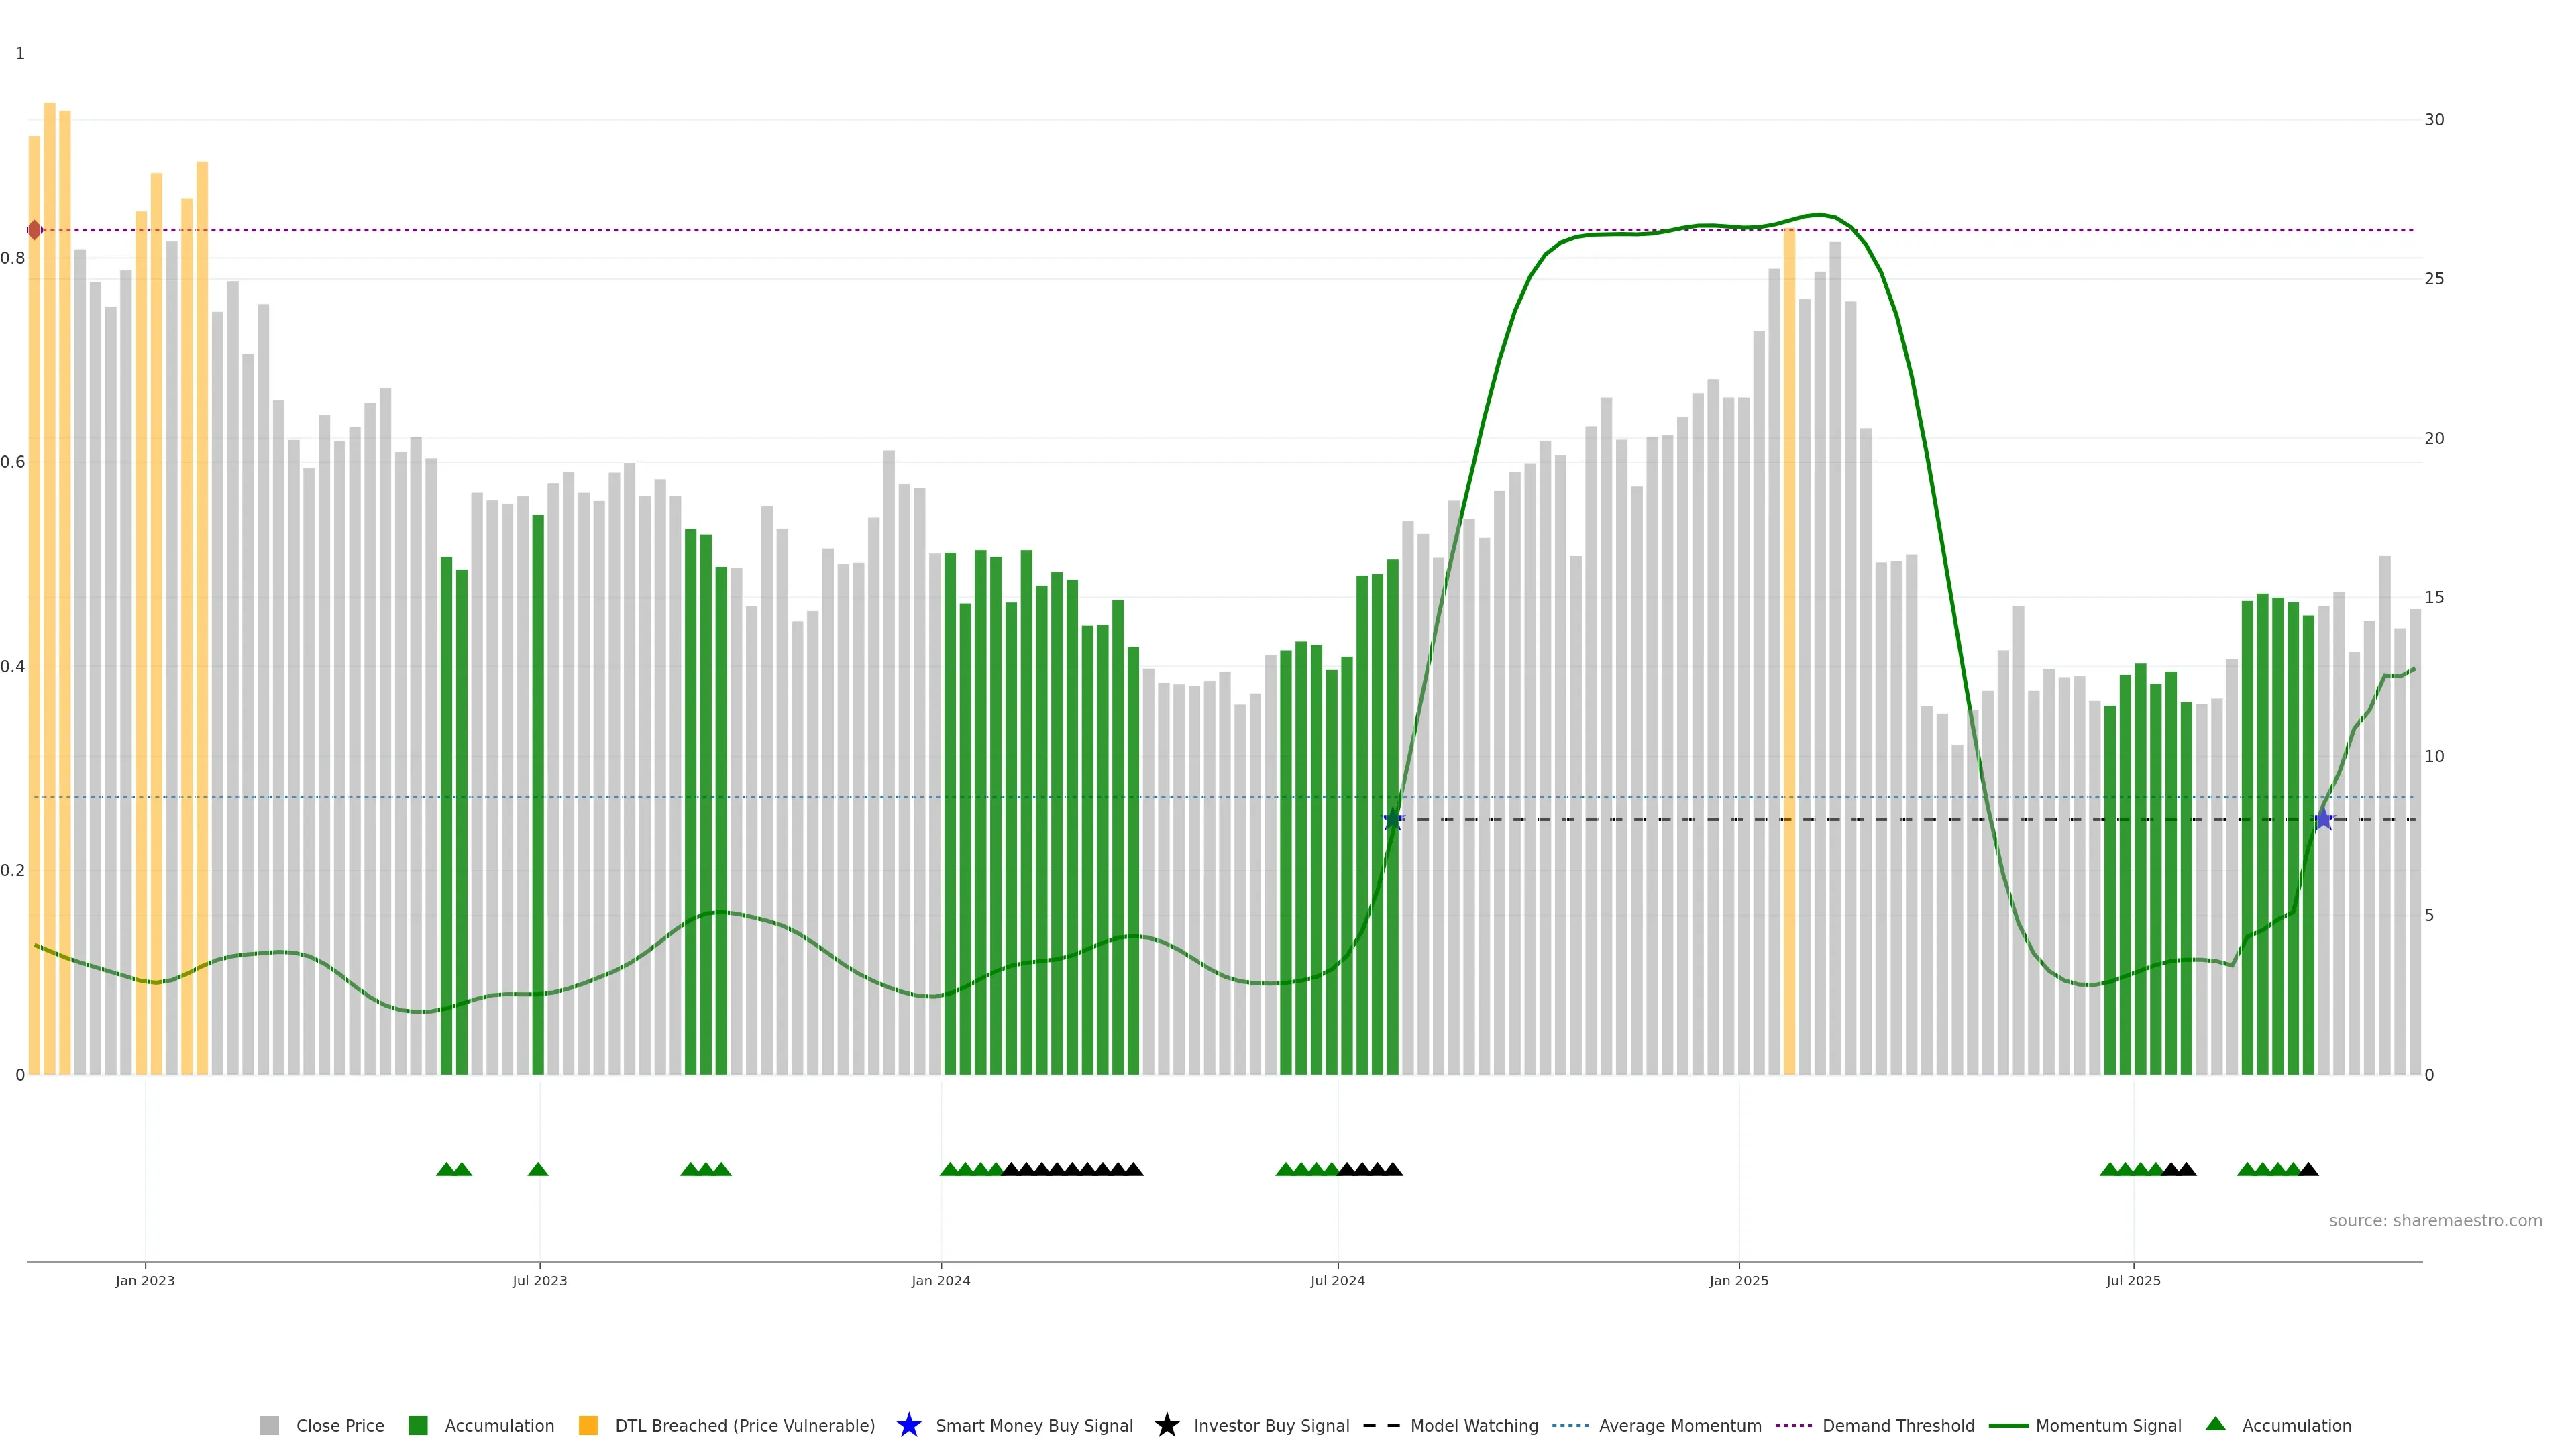Click the green square Accumulation legend entry
2576x1449 pixels.
pyautogui.click(x=418, y=1425)
